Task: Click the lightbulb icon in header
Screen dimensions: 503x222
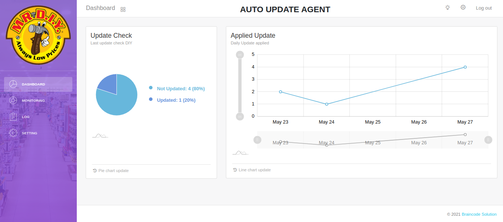Action: click(448, 7)
